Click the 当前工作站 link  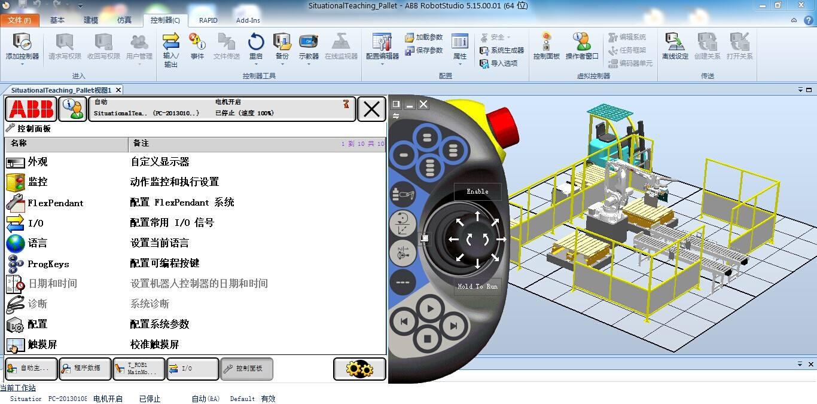18,388
